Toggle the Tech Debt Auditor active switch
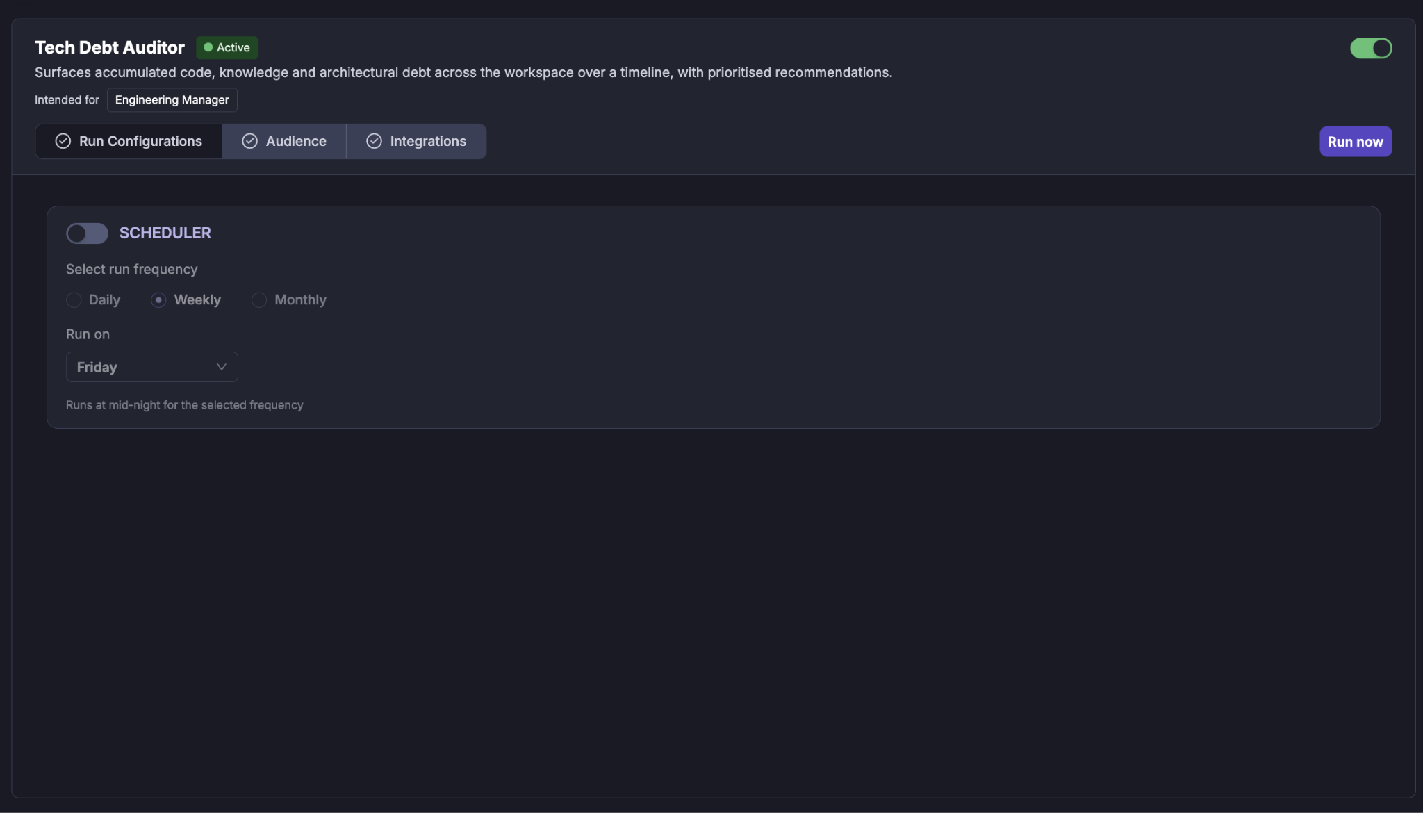Image resolution: width=1423 pixels, height=813 pixels. 1371,48
